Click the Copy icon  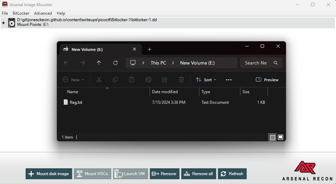115,80
